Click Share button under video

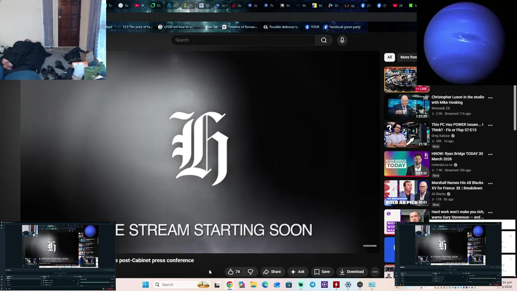click(x=272, y=272)
